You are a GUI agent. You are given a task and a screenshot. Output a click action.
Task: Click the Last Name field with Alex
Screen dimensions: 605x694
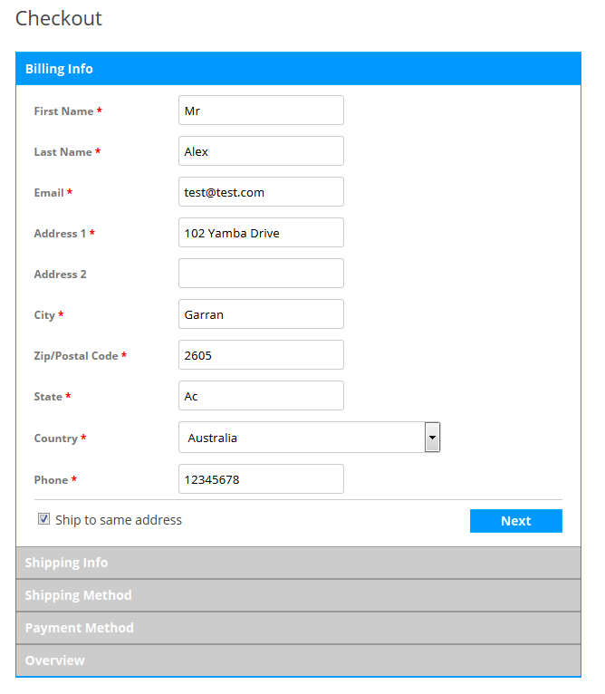261,151
